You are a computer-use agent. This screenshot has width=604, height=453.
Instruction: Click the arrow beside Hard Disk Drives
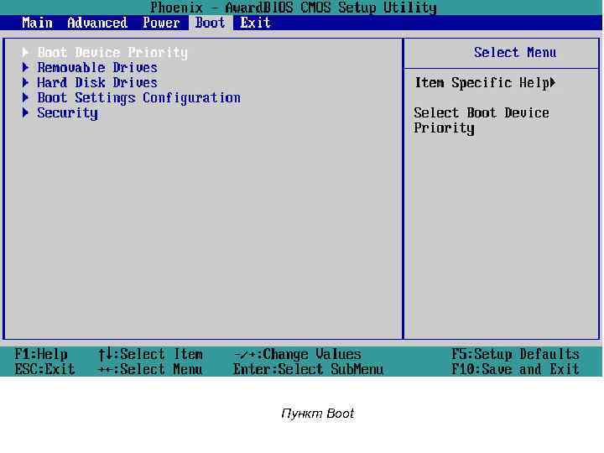(25, 82)
